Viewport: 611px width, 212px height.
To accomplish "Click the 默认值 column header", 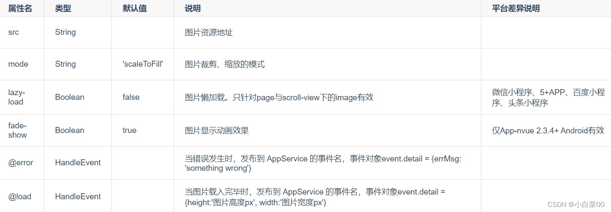I will (x=134, y=8).
